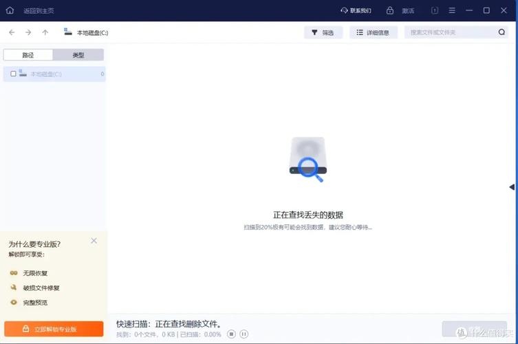
Task: Click the home icon in the title bar
Action: point(10,10)
